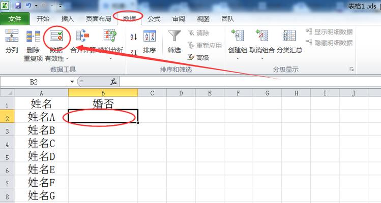Switch to the Home (开始) tab
Image resolution: width=381 pixels, height=203 pixels.
tap(43, 19)
